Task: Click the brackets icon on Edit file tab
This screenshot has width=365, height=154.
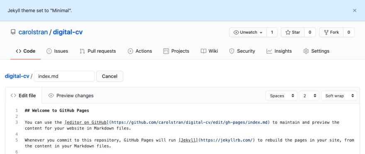Action: 13,95
